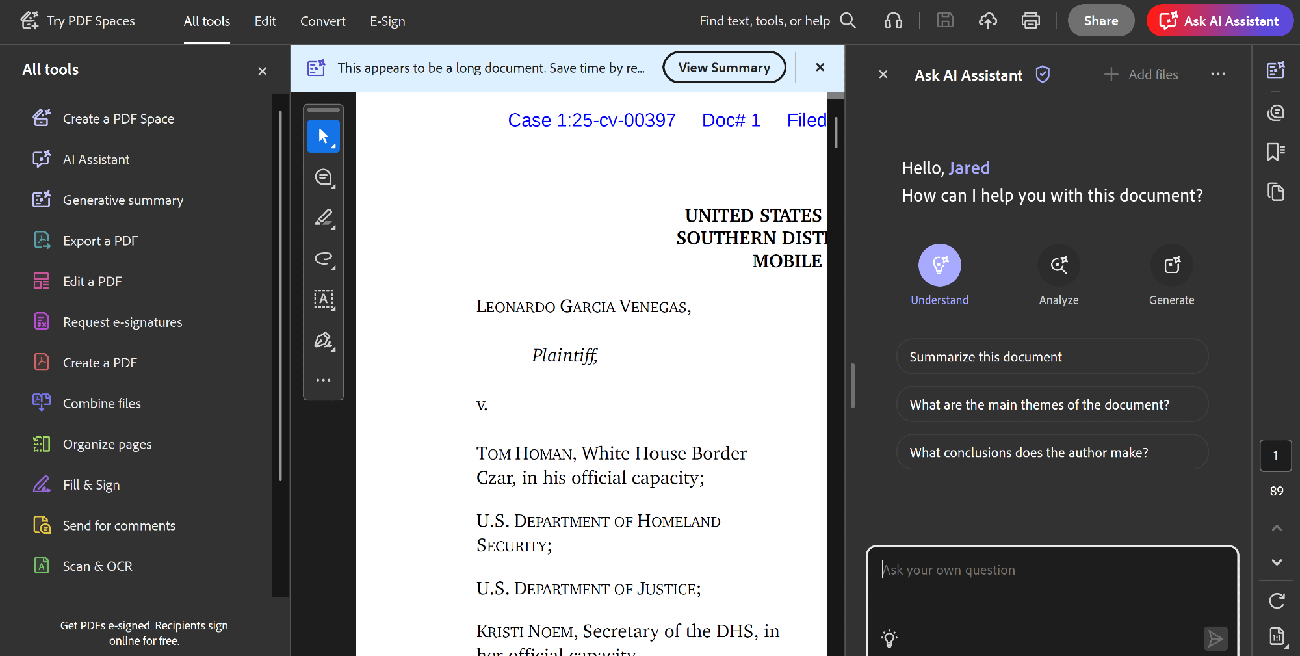Select the freehand draw tool
Image resolution: width=1300 pixels, height=656 pixels.
(x=323, y=259)
